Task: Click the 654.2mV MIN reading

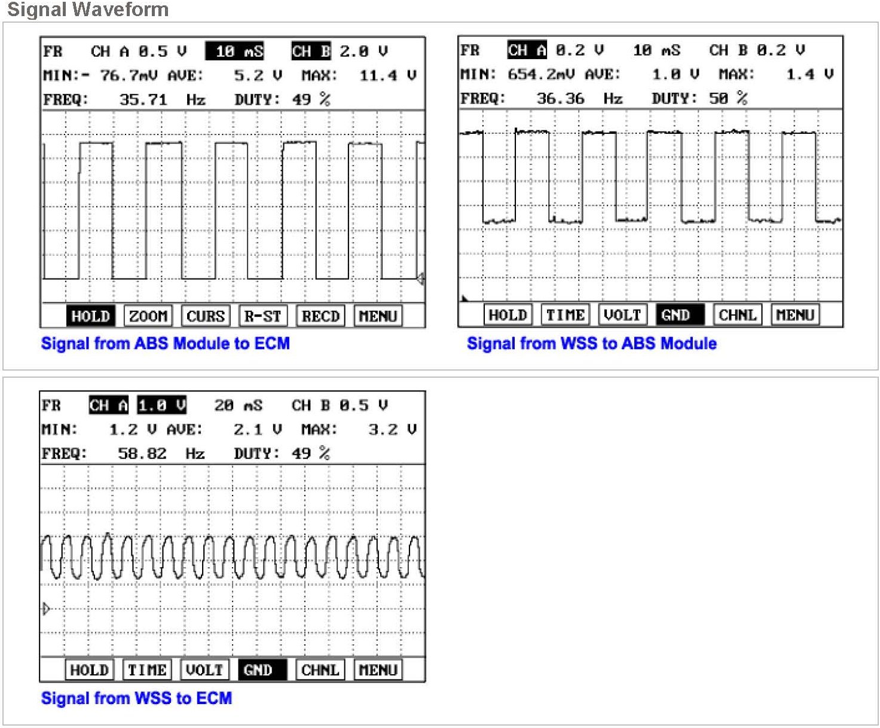Action: (x=540, y=74)
